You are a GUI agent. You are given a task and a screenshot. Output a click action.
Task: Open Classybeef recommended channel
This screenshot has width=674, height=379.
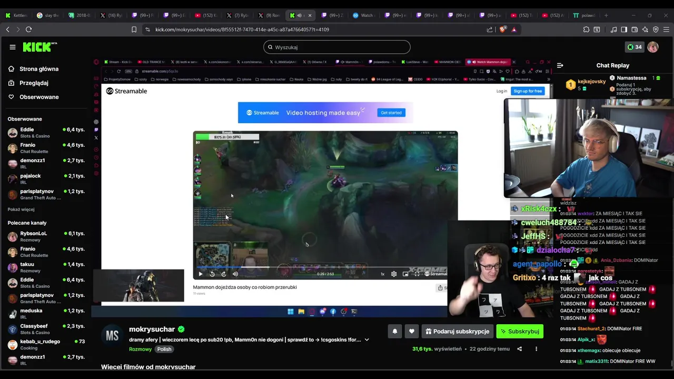[x=46, y=329]
